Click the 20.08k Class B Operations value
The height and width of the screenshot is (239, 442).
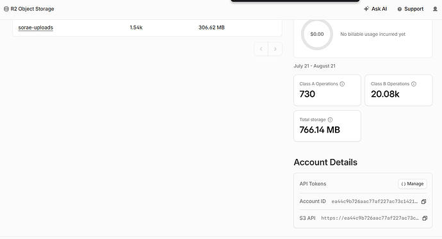click(385, 94)
